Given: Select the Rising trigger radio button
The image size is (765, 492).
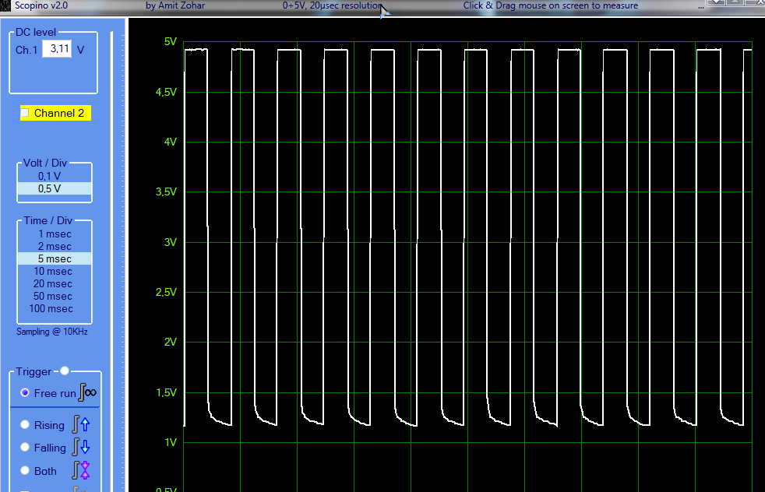Looking at the screenshot, I should pos(25,425).
